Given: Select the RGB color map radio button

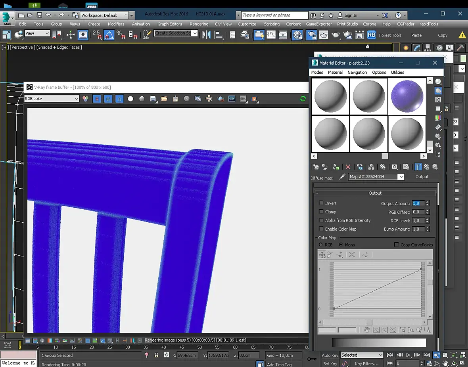Looking at the screenshot, I should [321, 245].
